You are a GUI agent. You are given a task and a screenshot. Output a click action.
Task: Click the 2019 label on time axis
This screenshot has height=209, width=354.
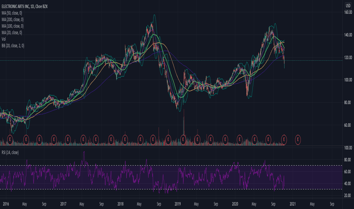coord(178,204)
